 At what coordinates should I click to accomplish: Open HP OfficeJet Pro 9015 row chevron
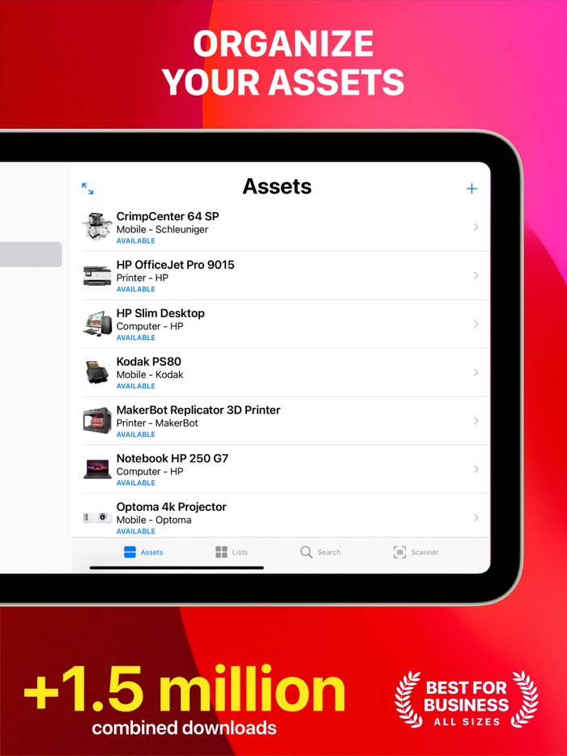(475, 275)
